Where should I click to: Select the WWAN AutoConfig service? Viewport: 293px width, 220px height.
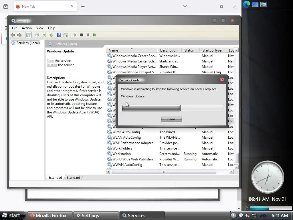point(170,164)
